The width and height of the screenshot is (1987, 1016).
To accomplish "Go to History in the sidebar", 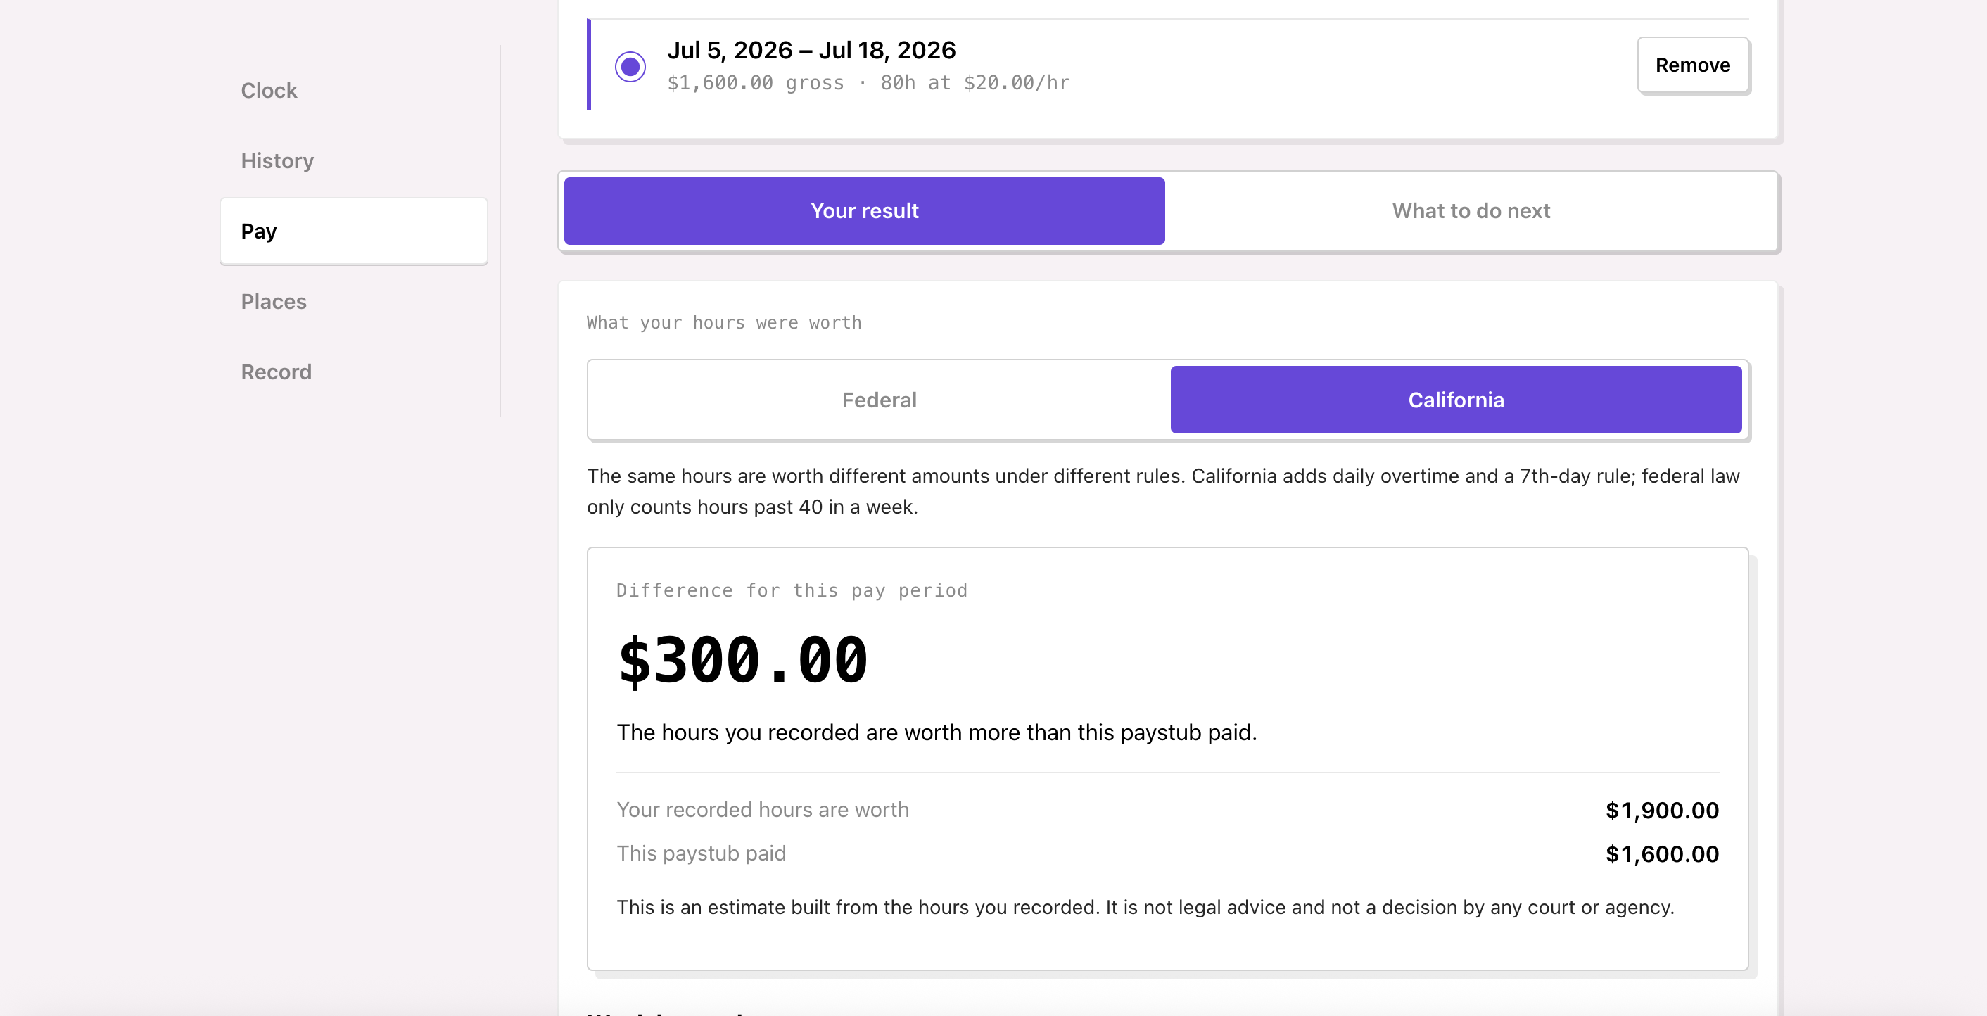I will [x=277, y=160].
